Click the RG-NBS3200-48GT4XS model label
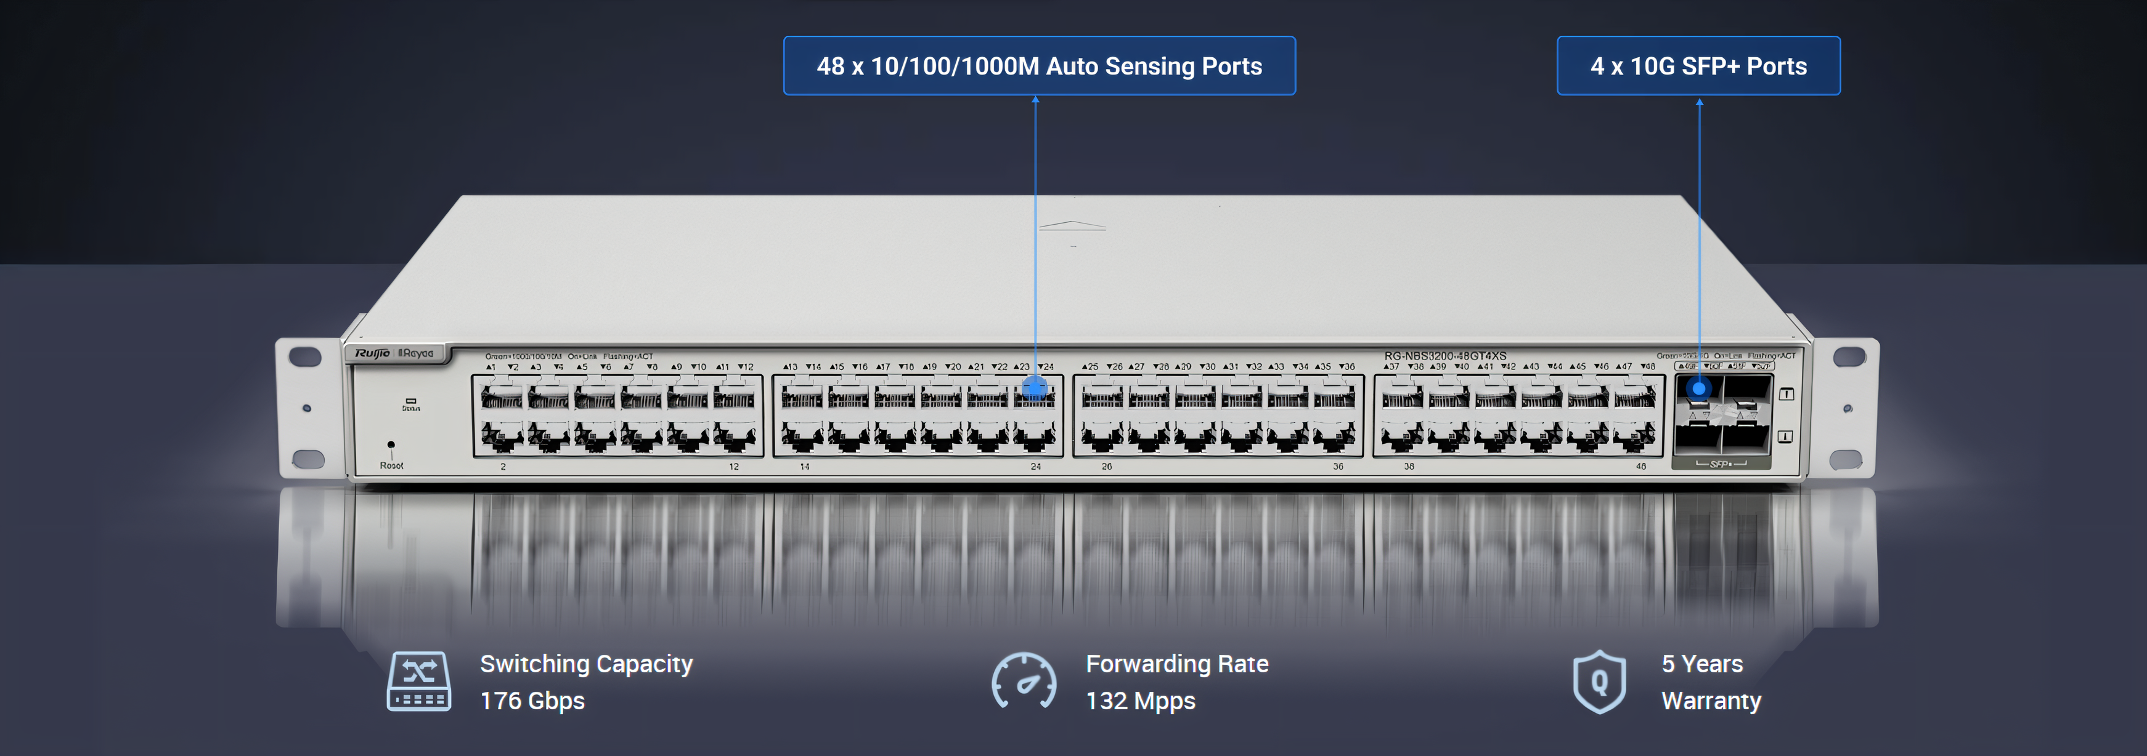This screenshot has height=756, width=2147. tap(1445, 355)
